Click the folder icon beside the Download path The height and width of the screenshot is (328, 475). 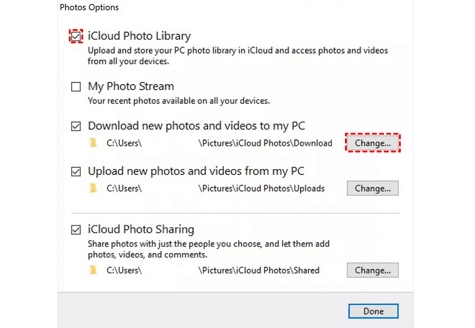92,143
